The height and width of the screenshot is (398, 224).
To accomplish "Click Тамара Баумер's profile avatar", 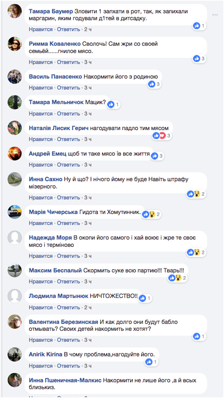I will [x=15, y=11].
